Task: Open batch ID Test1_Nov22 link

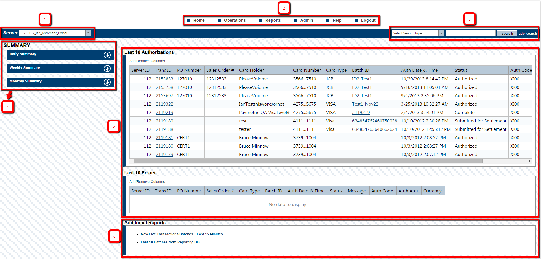Action: [365, 104]
